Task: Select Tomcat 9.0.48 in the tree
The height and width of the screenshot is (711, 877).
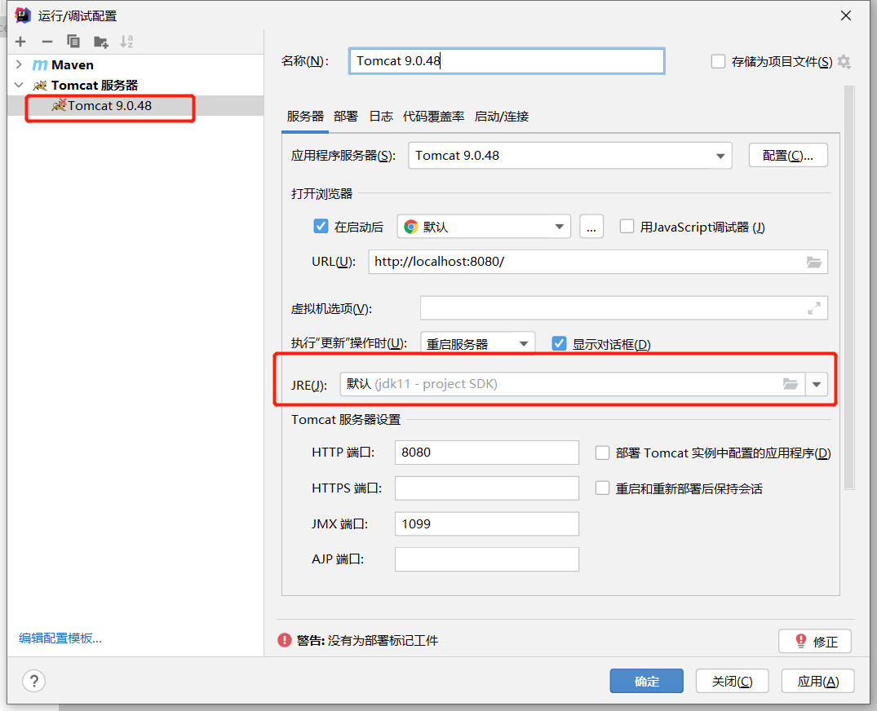Action: (135, 106)
